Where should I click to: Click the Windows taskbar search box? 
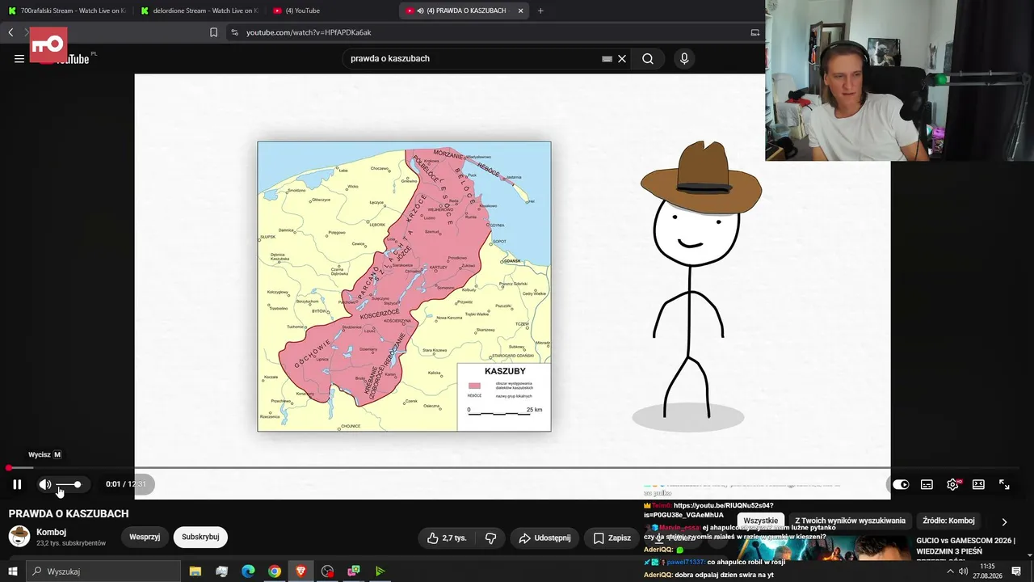click(x=103, y=571)
